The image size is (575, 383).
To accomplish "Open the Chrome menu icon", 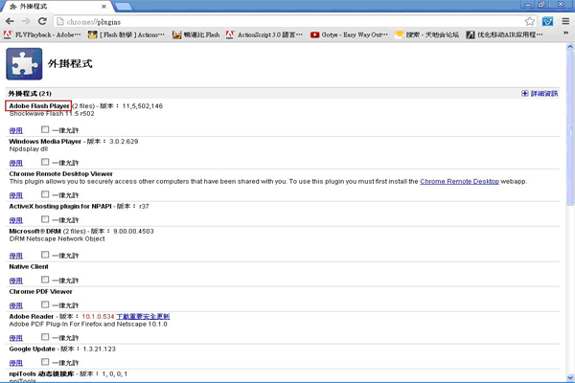I will pos(564,20).
